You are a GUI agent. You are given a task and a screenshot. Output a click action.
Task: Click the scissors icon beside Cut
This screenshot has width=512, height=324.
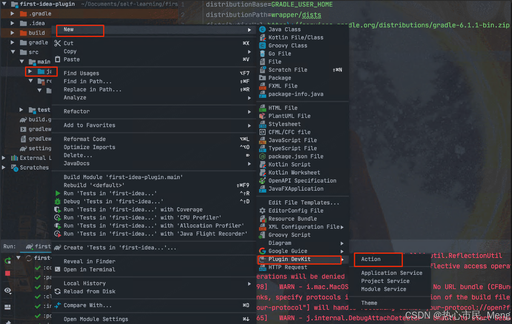click(58, 43)
